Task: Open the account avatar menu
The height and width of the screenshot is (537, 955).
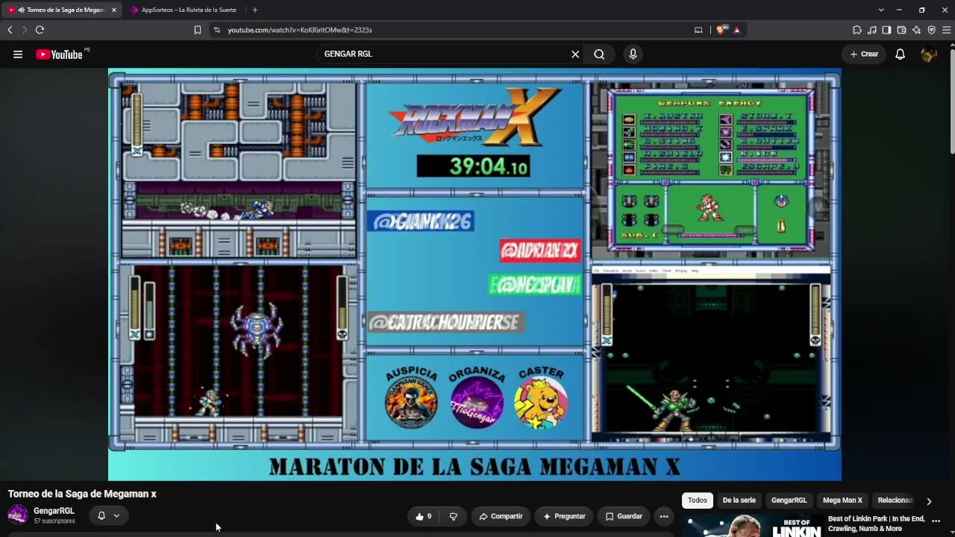Action: [929, 54]
